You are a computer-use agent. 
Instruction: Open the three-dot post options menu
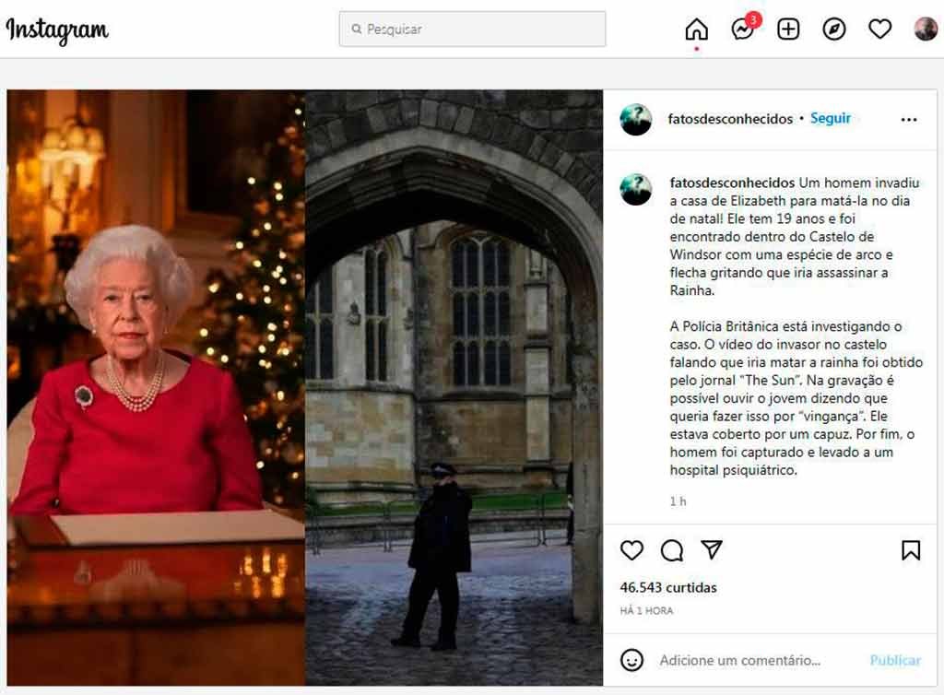pos(909,120)
